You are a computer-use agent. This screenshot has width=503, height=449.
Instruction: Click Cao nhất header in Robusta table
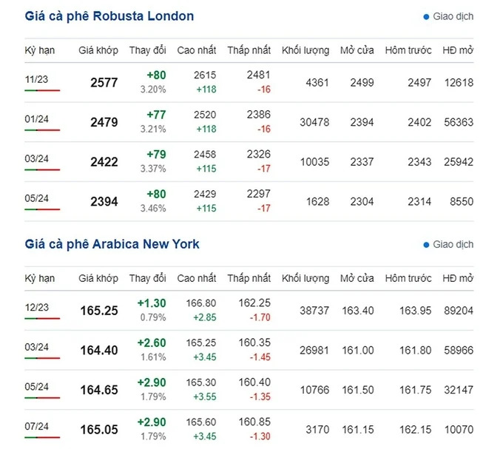point(197,50)
